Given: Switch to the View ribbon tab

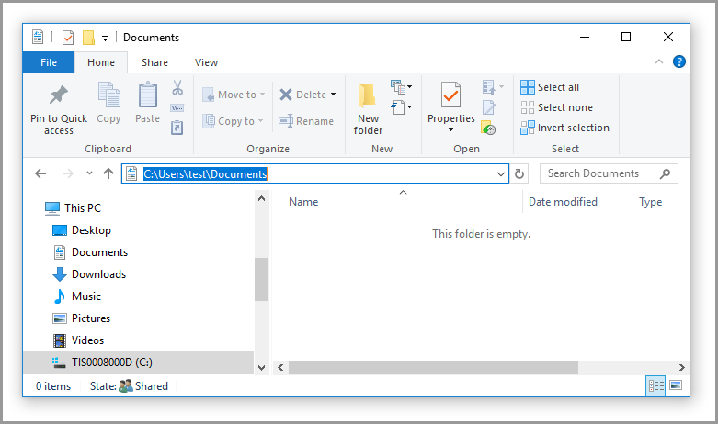Looking at the screenshot, I should point(206,62).
